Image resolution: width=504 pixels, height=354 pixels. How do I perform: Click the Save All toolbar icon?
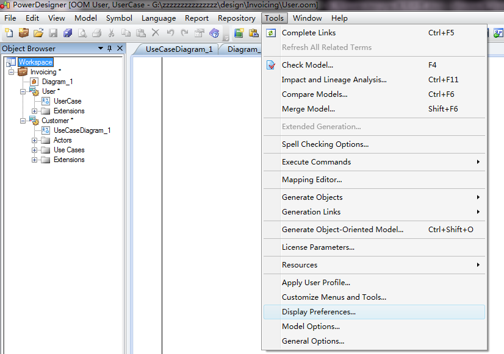68,33
